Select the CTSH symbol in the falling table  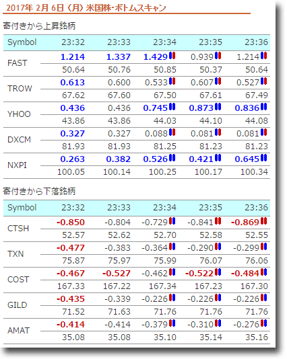click(x=18, y=229)
